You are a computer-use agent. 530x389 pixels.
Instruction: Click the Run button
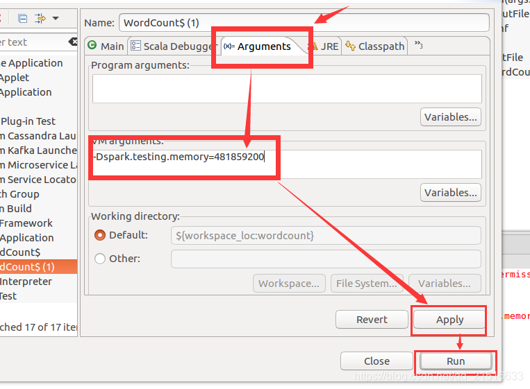tap(456, 361)
